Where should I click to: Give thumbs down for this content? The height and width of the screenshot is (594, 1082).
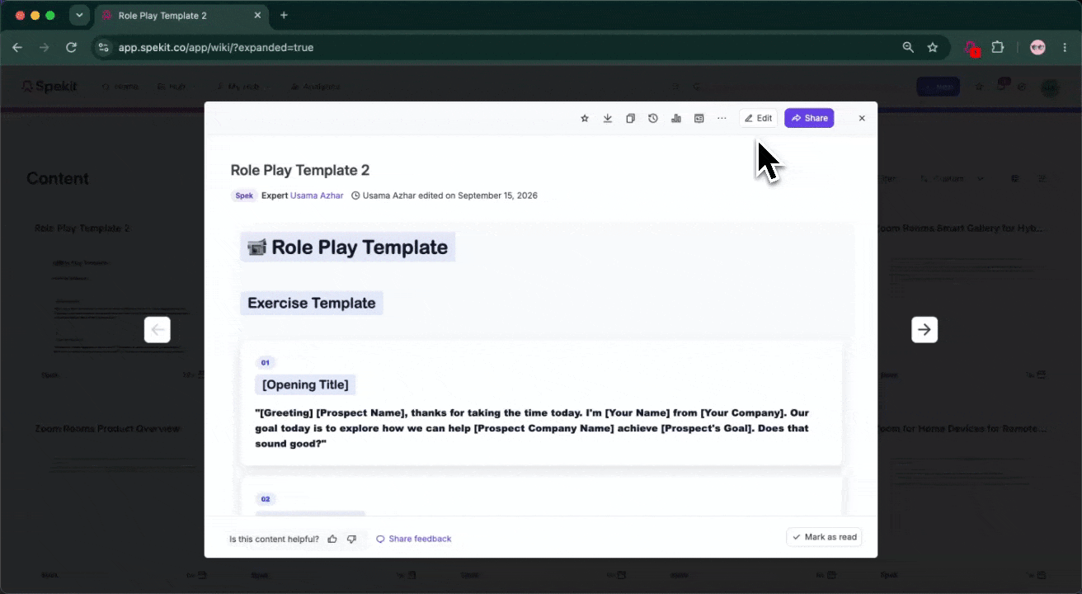[x=351, y=539]
